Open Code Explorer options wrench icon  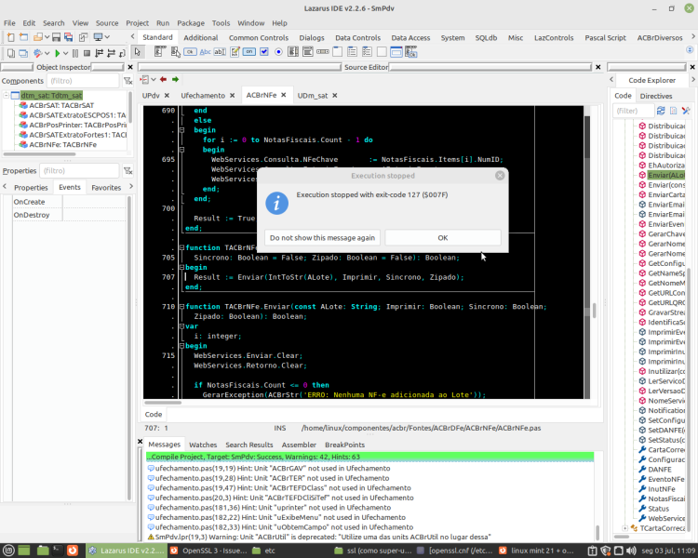686,111
